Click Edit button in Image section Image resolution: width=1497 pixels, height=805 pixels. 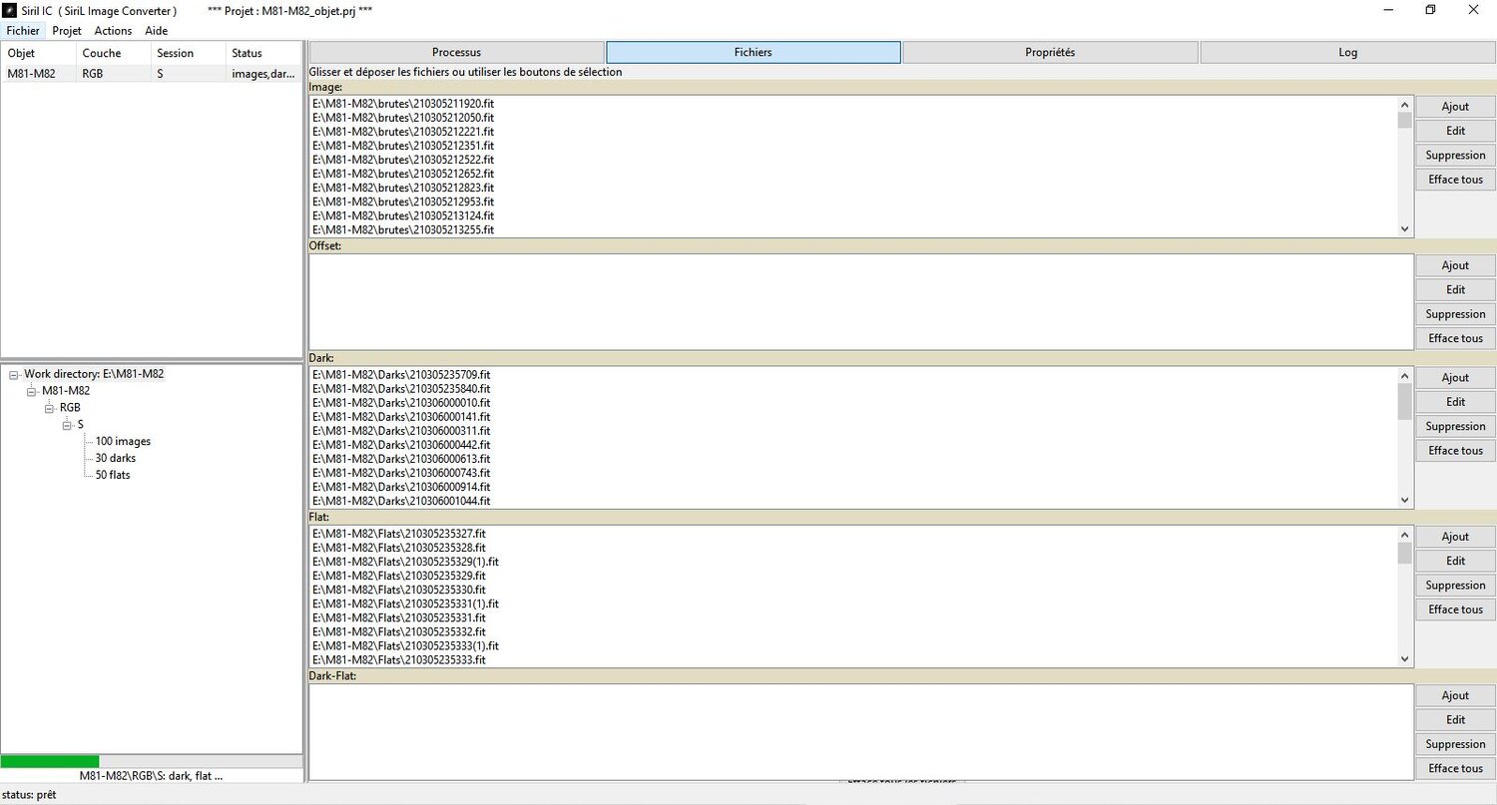pos(1455,131)
